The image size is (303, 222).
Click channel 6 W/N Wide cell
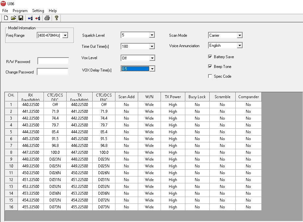click(x=149, y=139)
